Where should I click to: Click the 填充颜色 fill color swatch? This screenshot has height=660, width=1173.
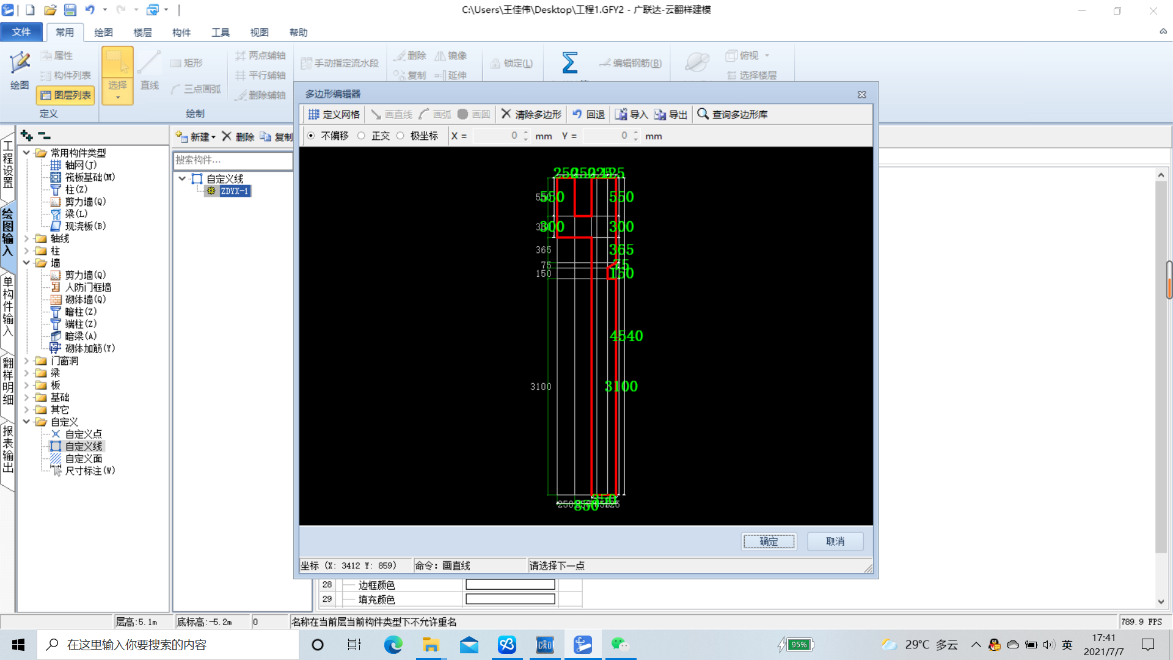point(510,599)
